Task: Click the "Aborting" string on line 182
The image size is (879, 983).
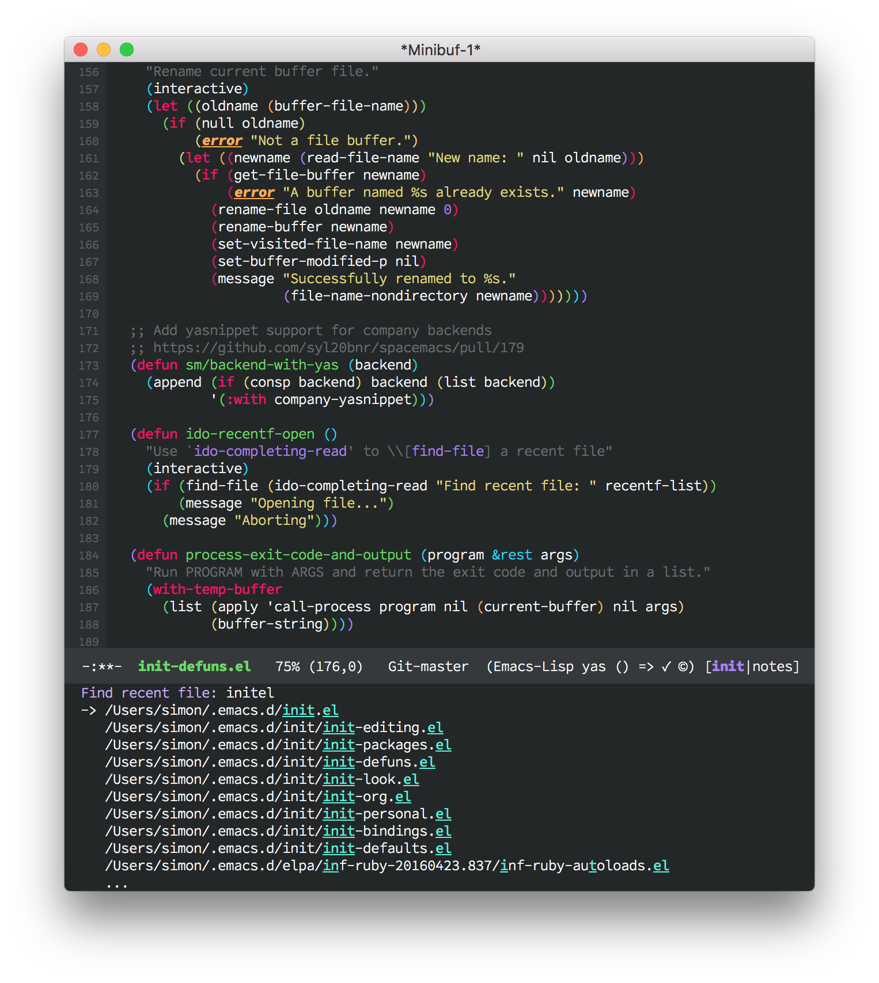Action: coord(274,520)
